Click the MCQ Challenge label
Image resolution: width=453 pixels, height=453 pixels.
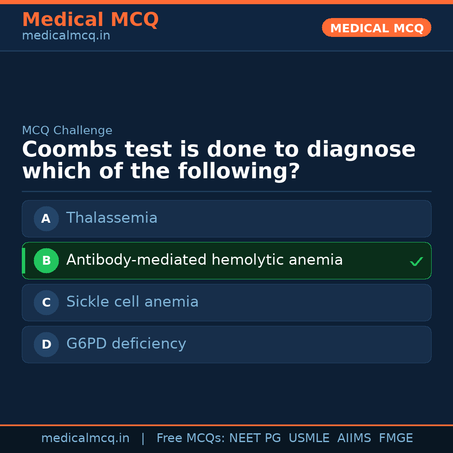click(67, 130)
